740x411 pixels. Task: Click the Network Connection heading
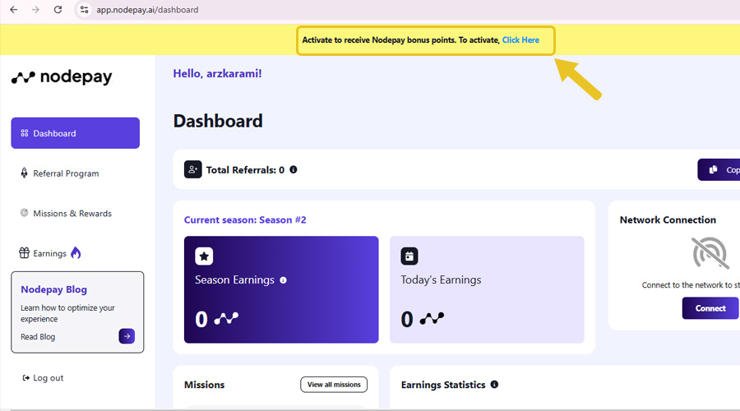[668, 220]
